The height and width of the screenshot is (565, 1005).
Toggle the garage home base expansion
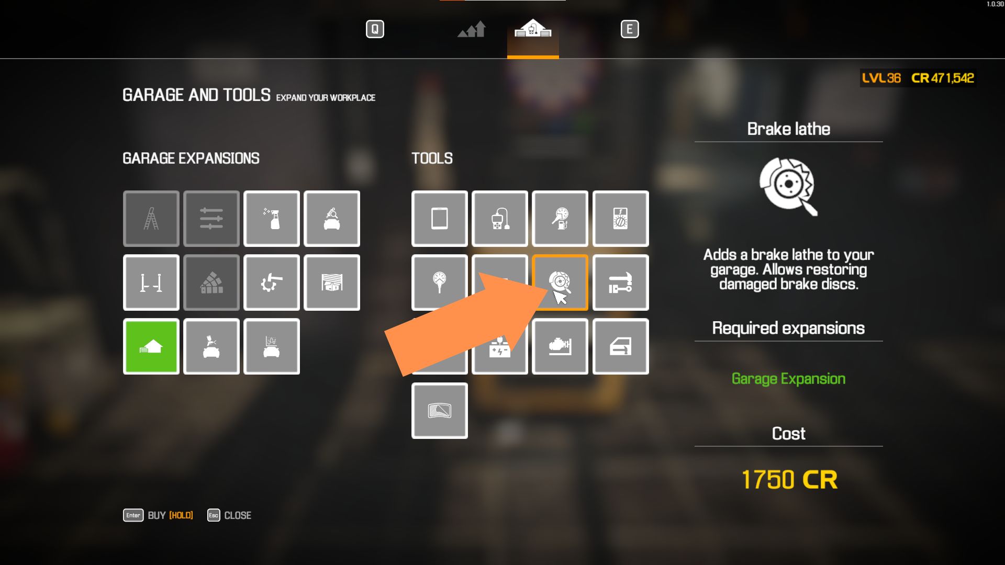click(x=151, y=346)
